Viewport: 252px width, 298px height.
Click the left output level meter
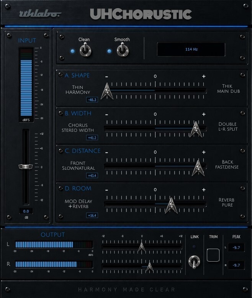[54, 244]
